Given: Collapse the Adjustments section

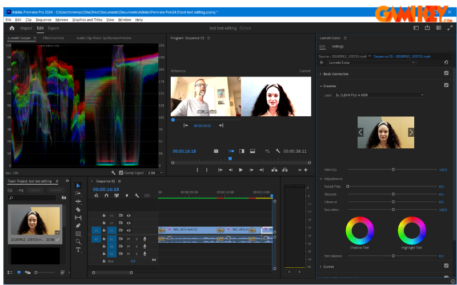Looking at the screenshot, I should (x=321, y=179).
